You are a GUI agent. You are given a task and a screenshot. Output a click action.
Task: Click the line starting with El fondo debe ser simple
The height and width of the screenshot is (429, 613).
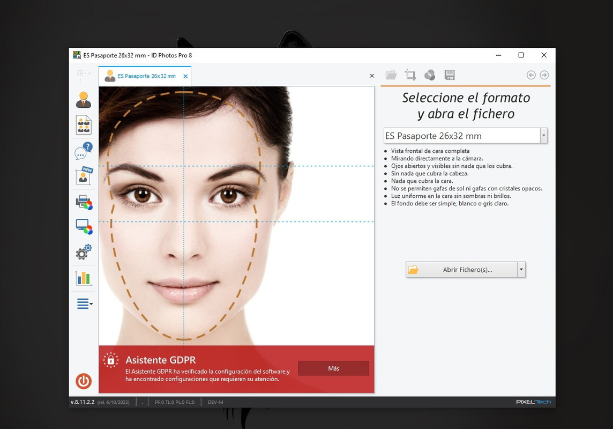point(450,203)
